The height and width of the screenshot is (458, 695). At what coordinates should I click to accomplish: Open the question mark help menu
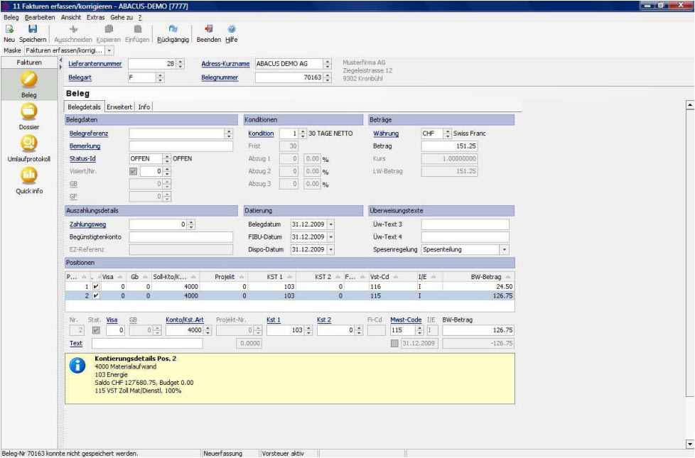pyautogui.click(x=140, y=17)
